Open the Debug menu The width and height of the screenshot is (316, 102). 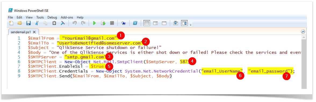52,17
